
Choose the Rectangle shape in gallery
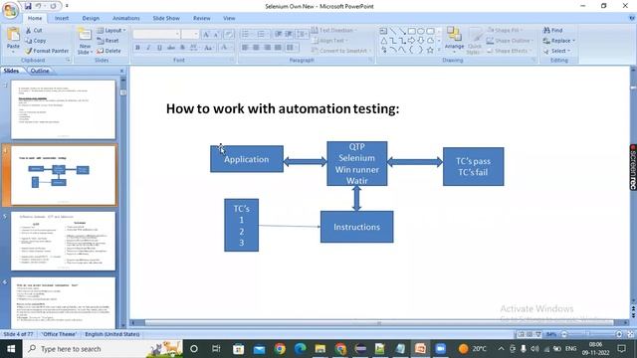coord(411,31)
